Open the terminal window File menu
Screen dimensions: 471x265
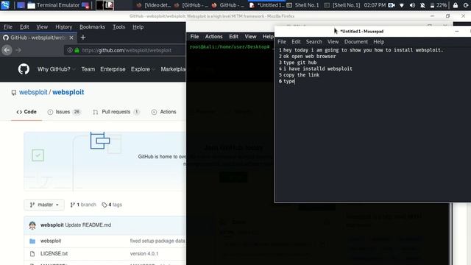[x=194, y=36]
